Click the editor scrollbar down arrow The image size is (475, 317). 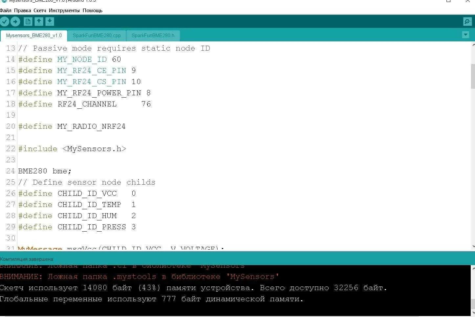tap(473, 246)
